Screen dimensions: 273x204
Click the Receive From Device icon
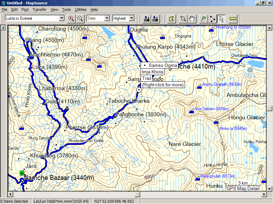(155, 19)
